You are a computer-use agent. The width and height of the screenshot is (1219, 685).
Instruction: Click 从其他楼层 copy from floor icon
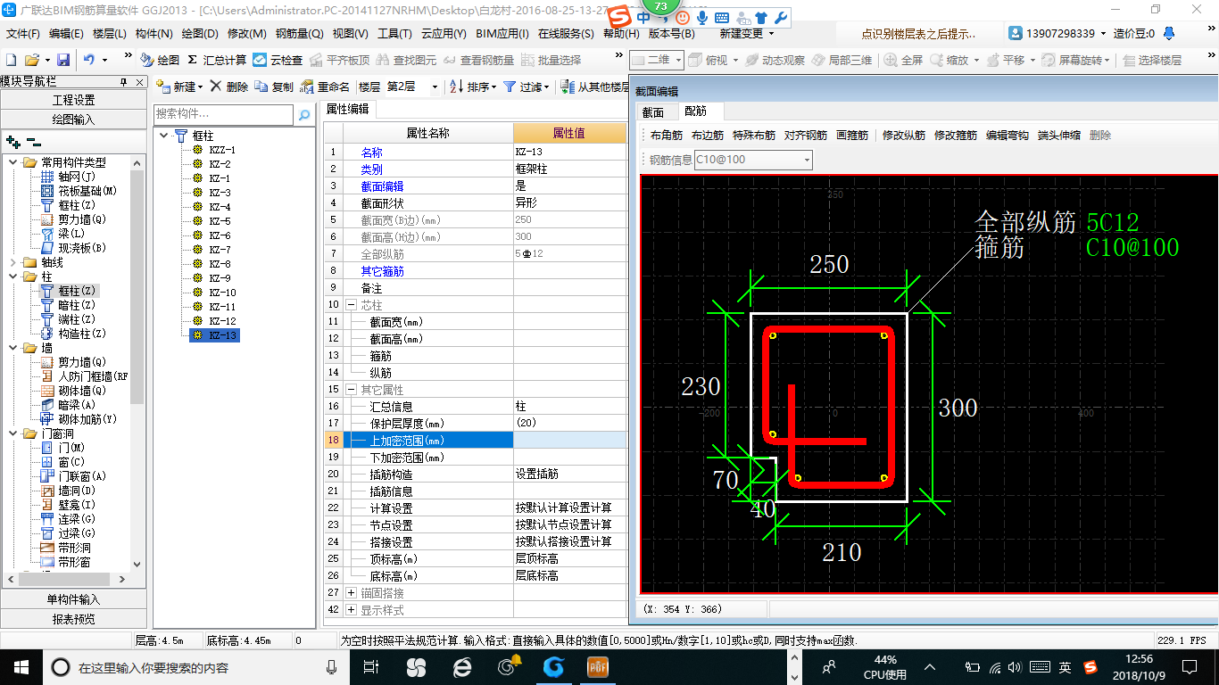coord(568,87)
